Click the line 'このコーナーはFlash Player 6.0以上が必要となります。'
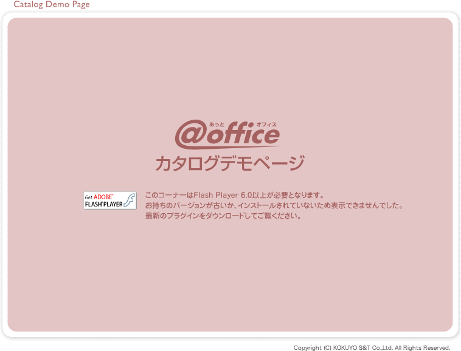This screenshot has width=461, height=351. [235, 195]
